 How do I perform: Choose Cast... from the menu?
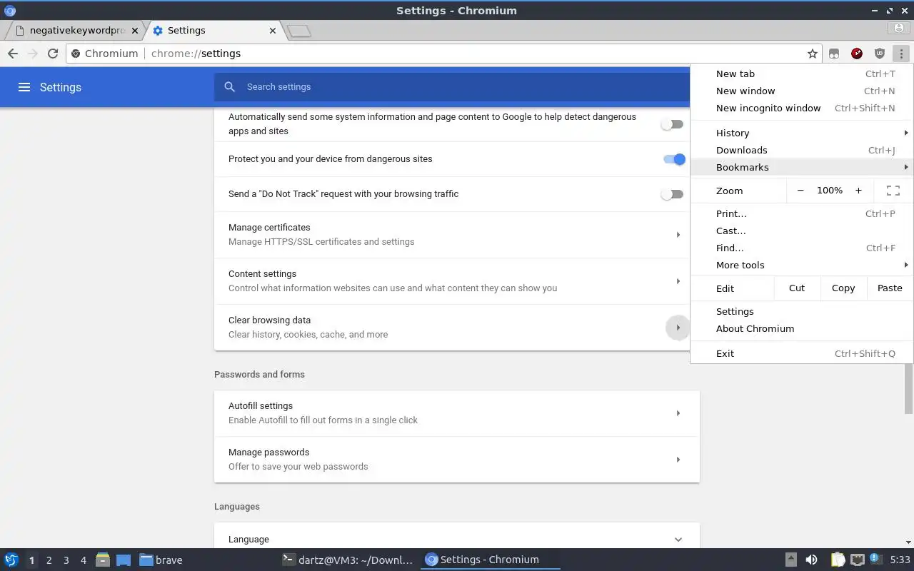tap(802, 231)
